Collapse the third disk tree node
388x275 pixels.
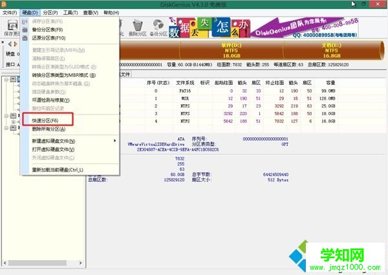click(x=6, y=127)
